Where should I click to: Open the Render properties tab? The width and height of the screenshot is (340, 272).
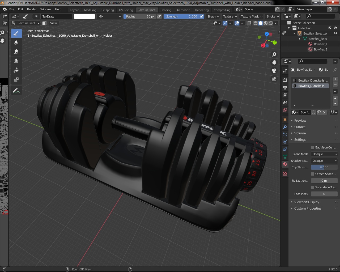285,80
